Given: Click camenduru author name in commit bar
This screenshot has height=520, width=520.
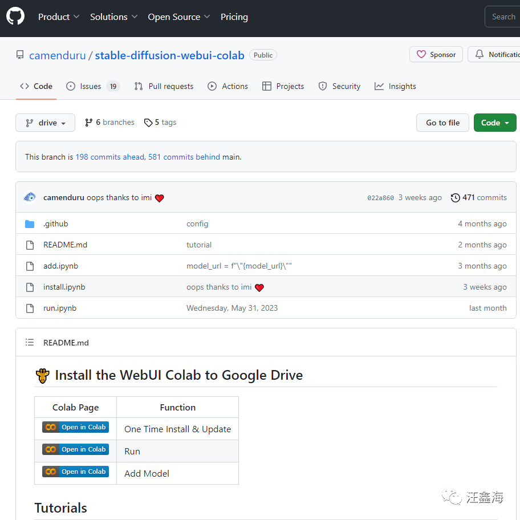Looking at the screenshot, I should 64,197.
